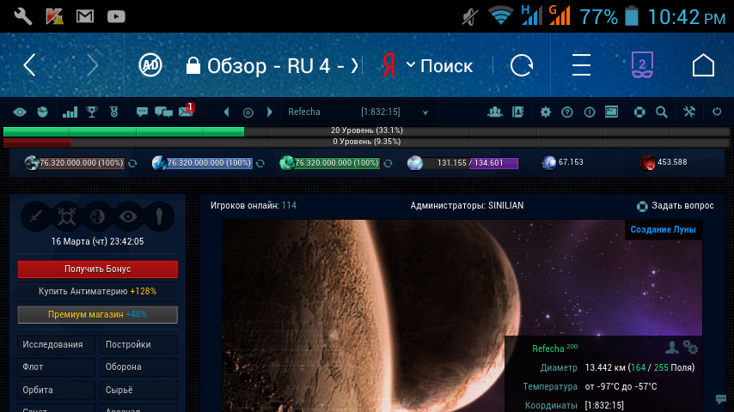The height and width of the screenshot is (412, 734).
Task: Open the medal achievements icon
Action: click(x=113, y=112)
